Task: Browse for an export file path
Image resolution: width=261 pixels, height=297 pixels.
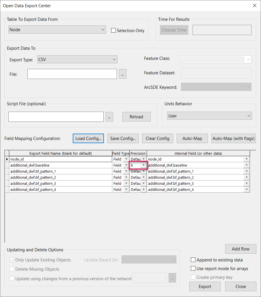Action: [x=122, y=74]
